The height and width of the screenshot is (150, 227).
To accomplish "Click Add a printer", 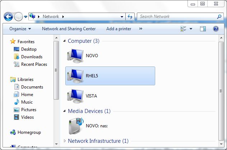I will pyautogui.click(x=119, y=29).
